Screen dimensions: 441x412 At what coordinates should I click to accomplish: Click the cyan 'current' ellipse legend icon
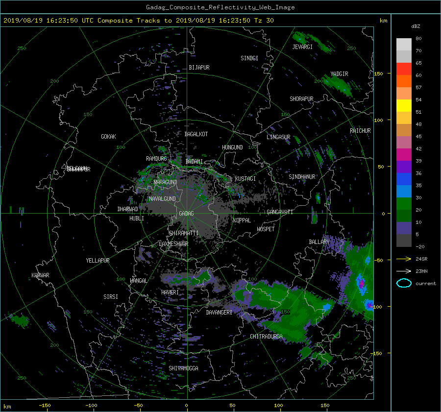click(404, 283)
